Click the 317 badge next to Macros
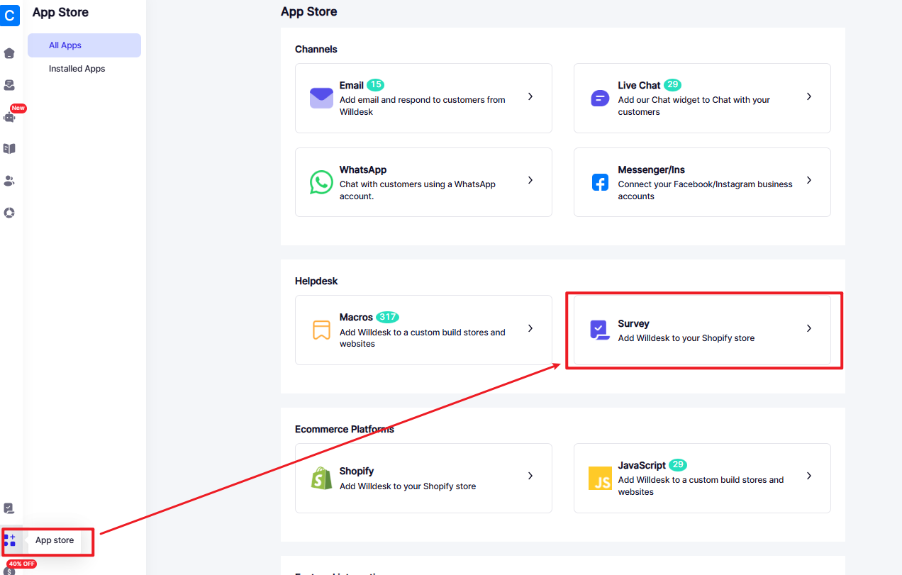The width and height of the screenshot is (902, 575). (x=387, y=317)
